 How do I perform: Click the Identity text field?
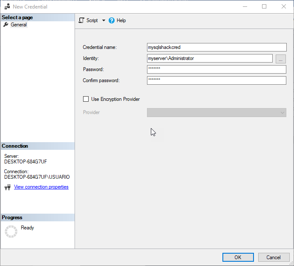[209, 58]
